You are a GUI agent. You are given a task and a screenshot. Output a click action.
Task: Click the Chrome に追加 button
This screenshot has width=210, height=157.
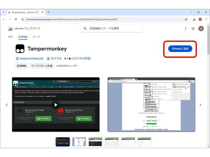(x=180, y=49)
